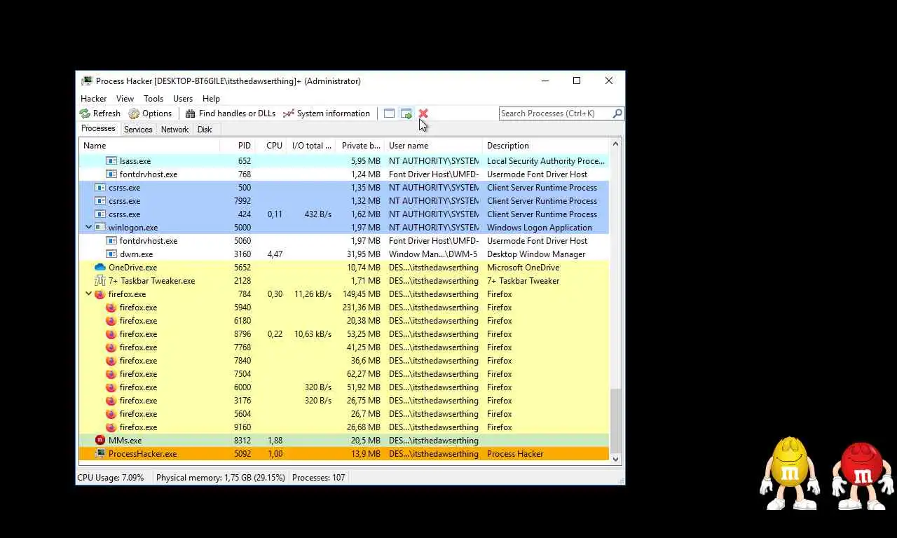Click the search magnifier icon
This screenshot has width=897, height=538.
(x=617, y=113)
